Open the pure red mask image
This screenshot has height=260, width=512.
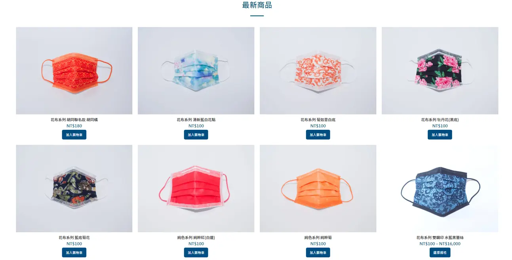(196, 188)
